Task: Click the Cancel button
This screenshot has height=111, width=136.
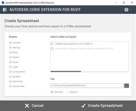Action: pos(34,106)
